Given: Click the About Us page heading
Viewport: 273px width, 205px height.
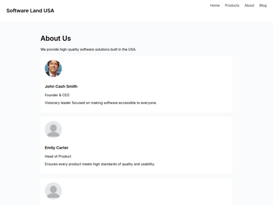Looking at the screenshot, I should click(56, 38).
